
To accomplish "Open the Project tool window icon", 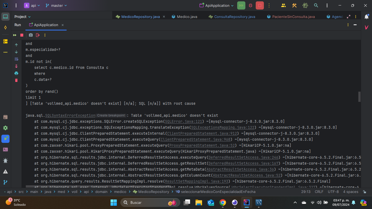I will tap(5, 17).
